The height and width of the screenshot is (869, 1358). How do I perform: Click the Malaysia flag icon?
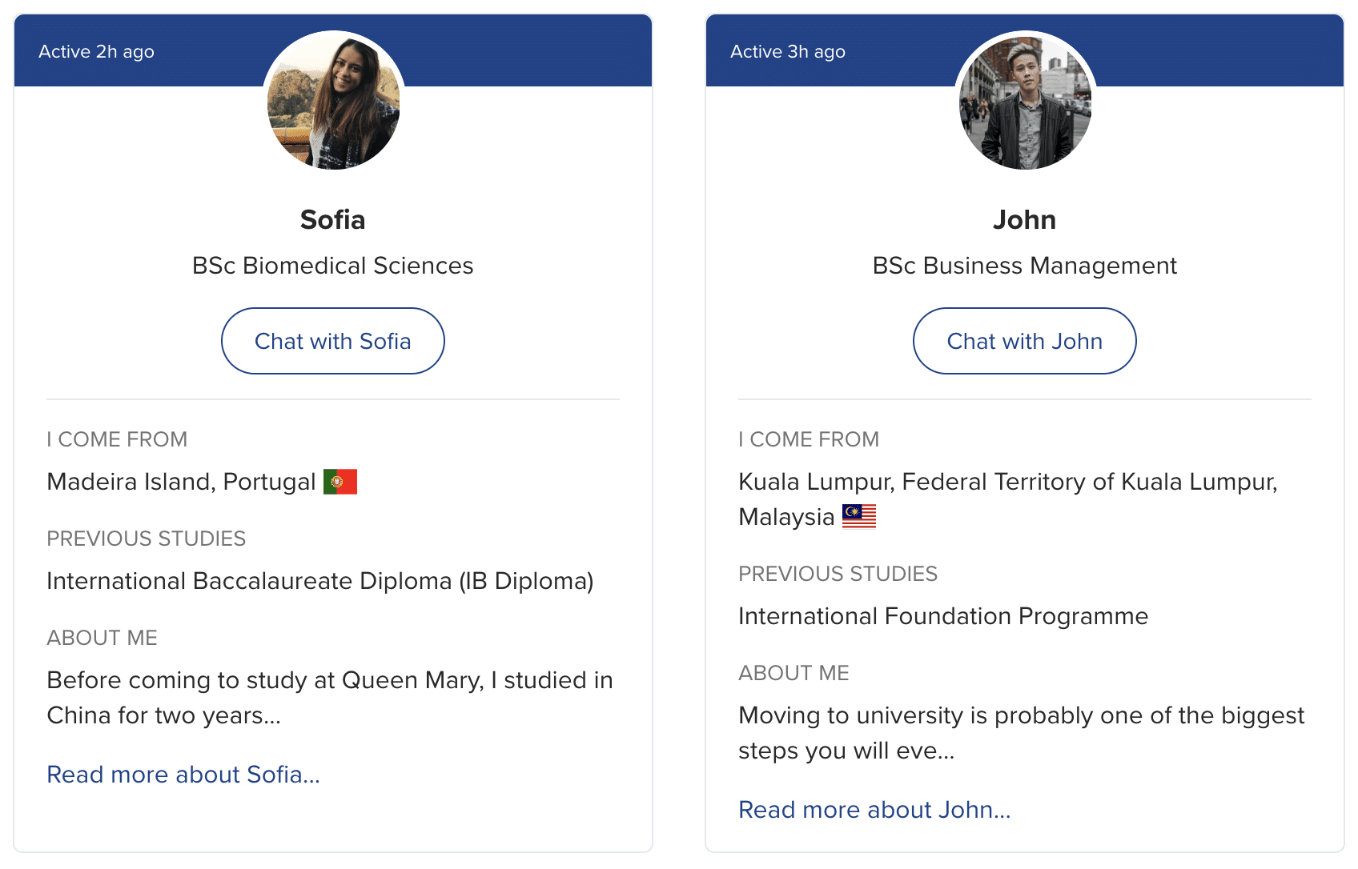(859, 517)
